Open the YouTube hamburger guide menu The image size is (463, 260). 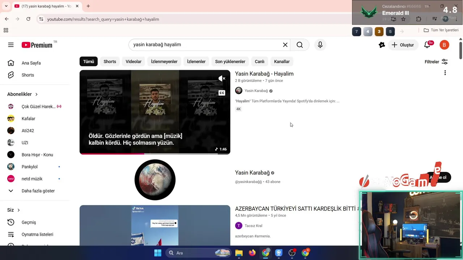click(x=11, y=45)
